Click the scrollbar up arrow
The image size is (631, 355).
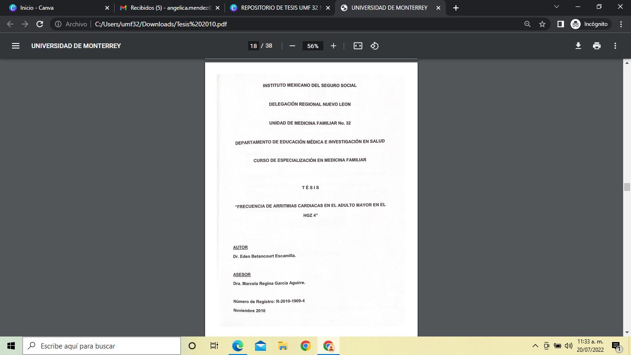(x=627, y=63)
